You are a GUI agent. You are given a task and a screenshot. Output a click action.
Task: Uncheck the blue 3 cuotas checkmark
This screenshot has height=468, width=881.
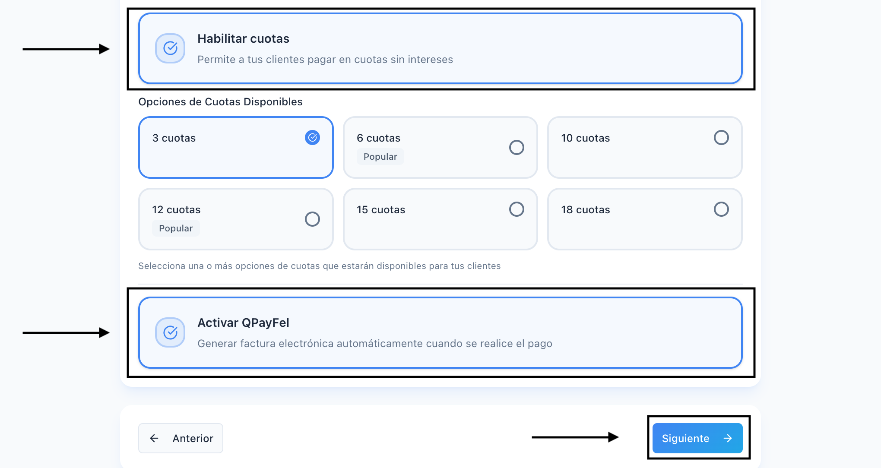click(x=312, y=138)
